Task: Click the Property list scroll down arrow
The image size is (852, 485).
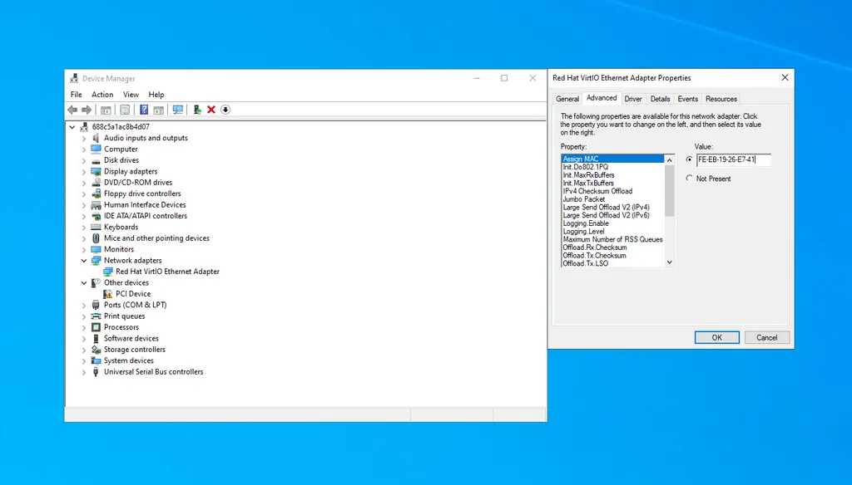Action: point(670,262)
